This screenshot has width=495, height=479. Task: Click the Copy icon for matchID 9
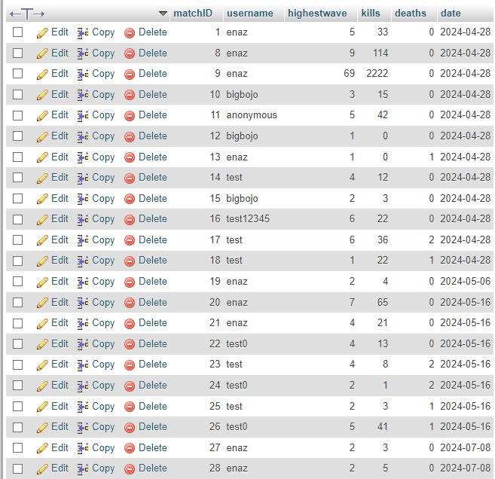coord(83,74)
